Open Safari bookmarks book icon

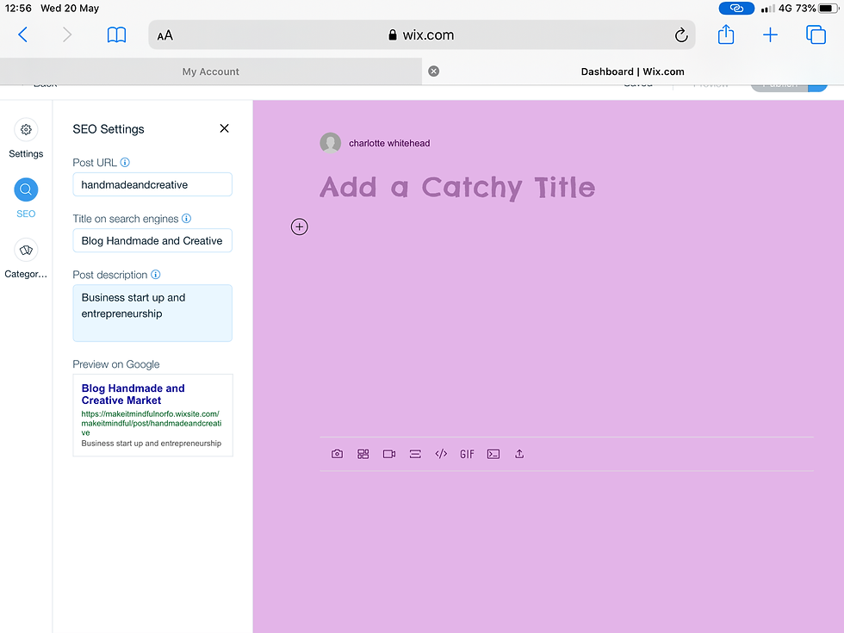click(116, 35)
